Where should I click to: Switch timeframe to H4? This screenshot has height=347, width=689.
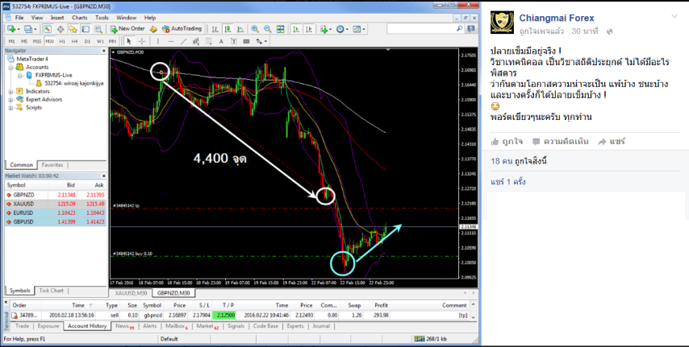tap(75, 41)
